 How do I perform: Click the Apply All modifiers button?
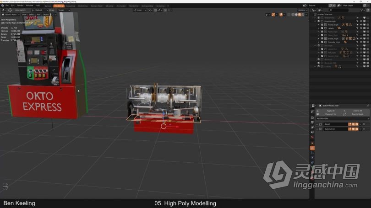330,111
